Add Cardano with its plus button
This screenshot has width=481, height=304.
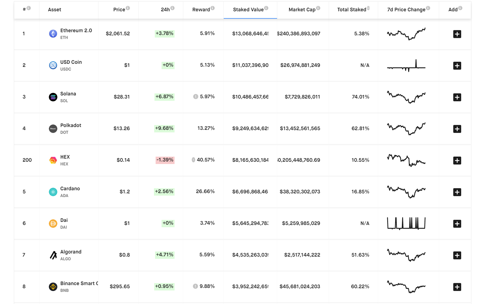(457, 192)
